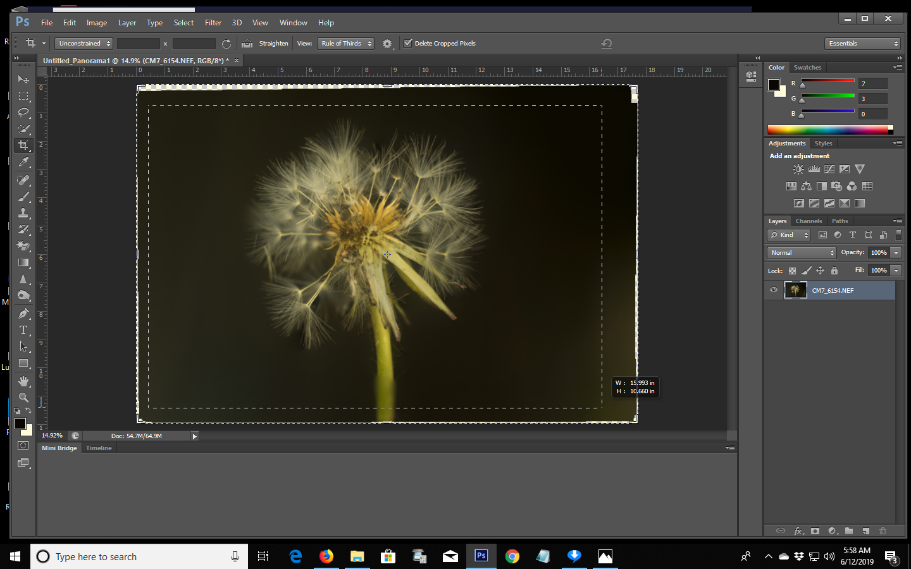
Task: Open the Styles tab
Action: [823, 144]
